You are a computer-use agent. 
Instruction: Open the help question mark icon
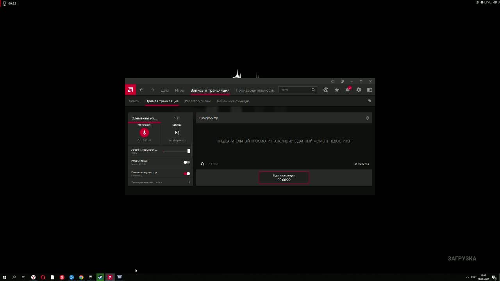click(x=342, y=81)
